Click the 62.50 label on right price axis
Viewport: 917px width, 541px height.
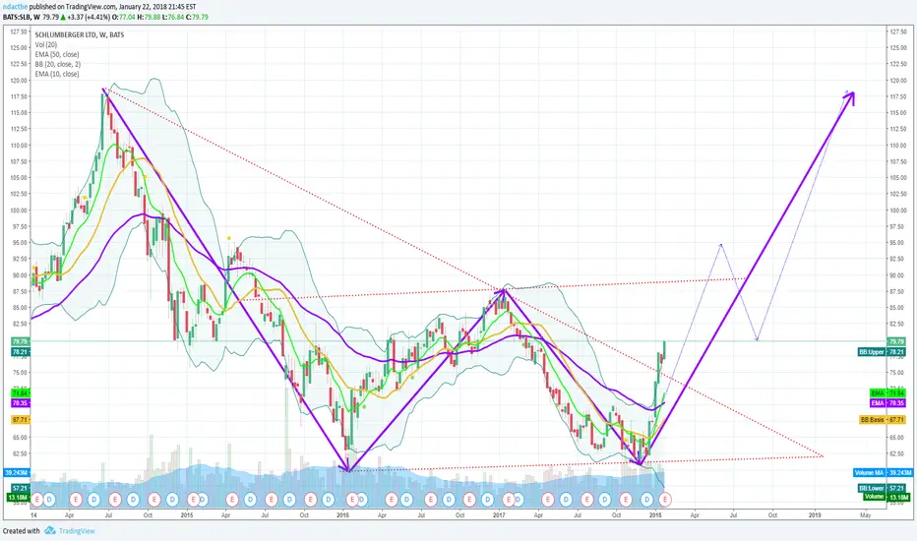(x=898, y=453)
